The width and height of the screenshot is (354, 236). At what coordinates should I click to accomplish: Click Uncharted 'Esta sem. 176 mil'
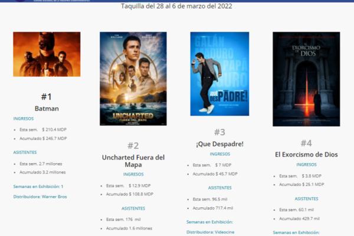point(123,220)
